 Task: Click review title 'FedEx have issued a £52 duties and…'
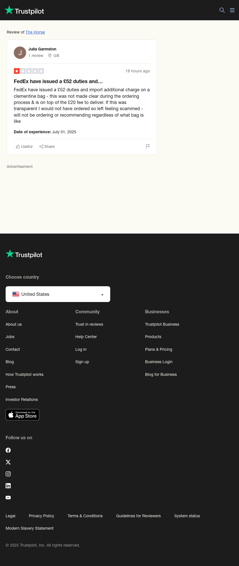58,81
